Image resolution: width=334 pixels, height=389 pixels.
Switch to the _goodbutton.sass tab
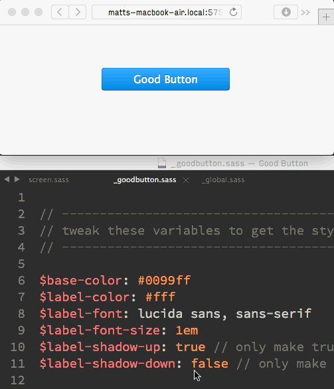[145, 180]
